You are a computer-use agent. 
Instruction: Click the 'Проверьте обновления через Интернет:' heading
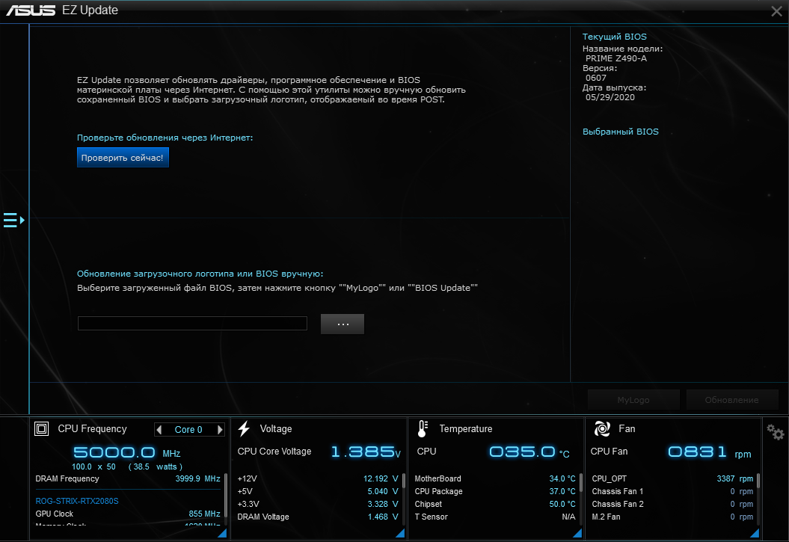click(x=165, y=138)
